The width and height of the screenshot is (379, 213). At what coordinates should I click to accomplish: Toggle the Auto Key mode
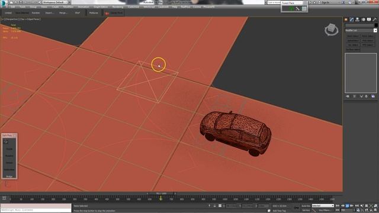tap(306, 206)
